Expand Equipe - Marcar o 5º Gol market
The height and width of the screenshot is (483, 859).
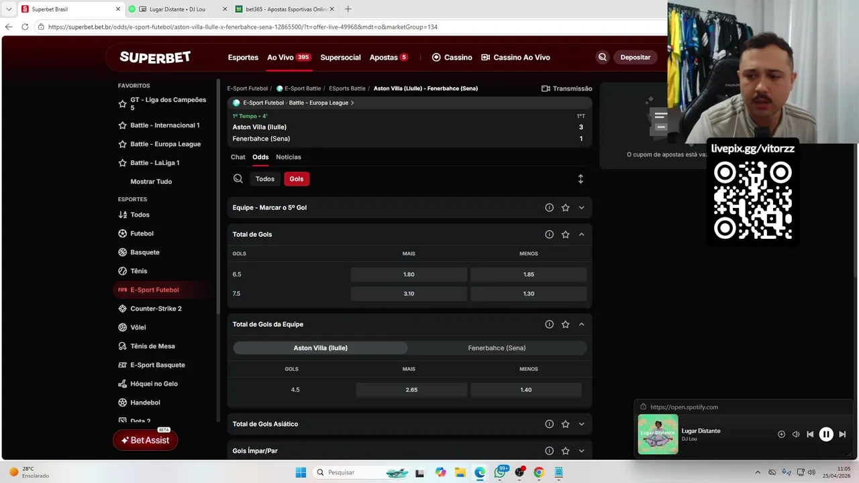[581, 208]
